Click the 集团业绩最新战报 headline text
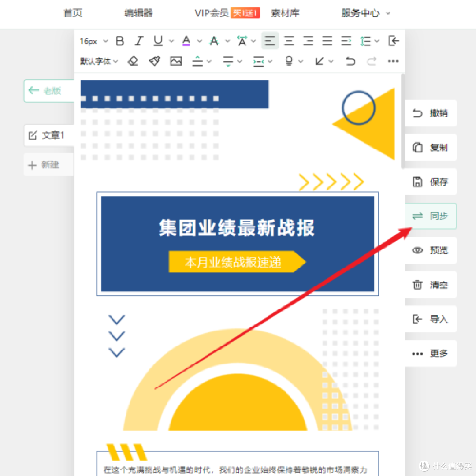Viewport: 476px width, 476px height. coord(237,228)
